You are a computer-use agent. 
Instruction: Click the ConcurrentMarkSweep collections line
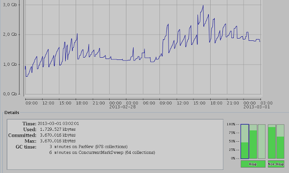point(102,153)
